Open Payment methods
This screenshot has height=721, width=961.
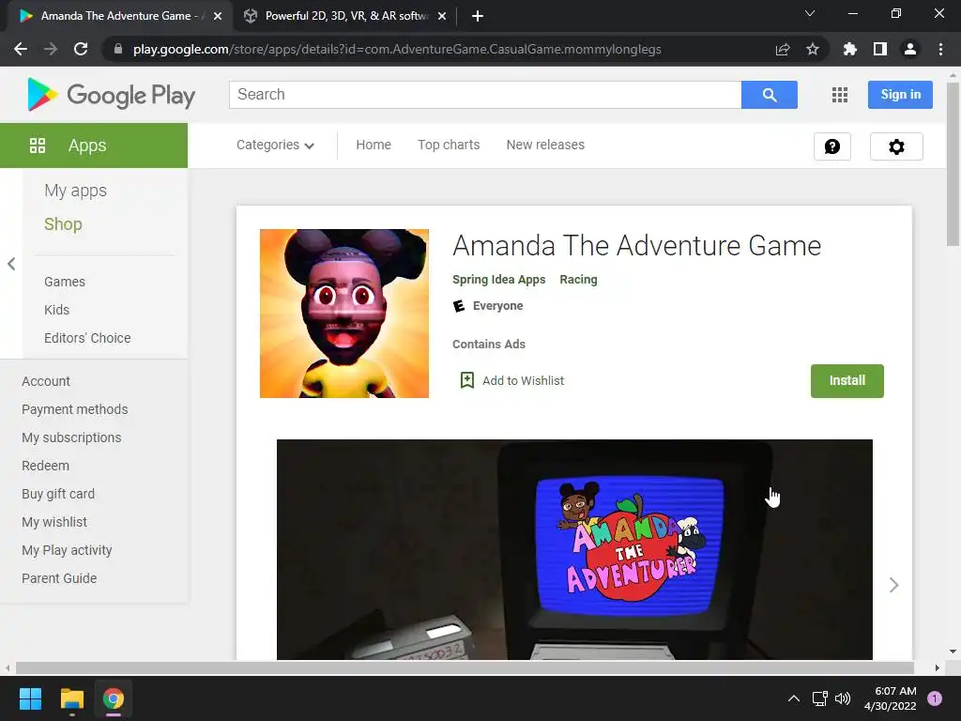point(75,409)
